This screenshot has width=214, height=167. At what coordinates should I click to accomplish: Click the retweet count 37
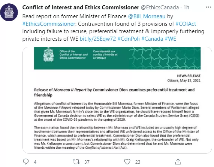click(87, 162)
